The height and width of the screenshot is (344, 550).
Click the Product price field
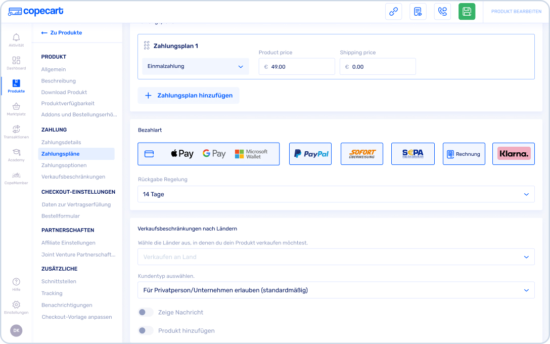(x=297, y=66)
